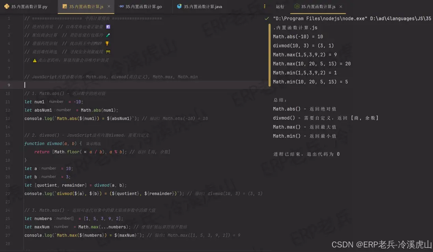Click the code 'let b = 3;'
Viewport: 433px width, 252px height.
(x=47, y=177)
